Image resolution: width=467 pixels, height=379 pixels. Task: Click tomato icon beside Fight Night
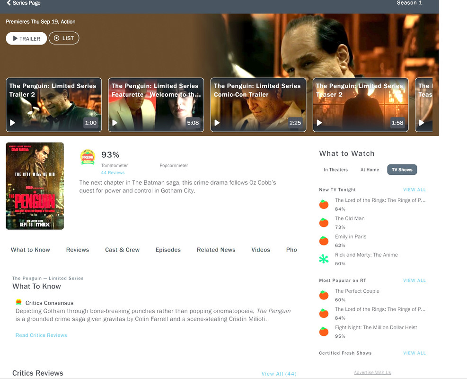[324, 332]
